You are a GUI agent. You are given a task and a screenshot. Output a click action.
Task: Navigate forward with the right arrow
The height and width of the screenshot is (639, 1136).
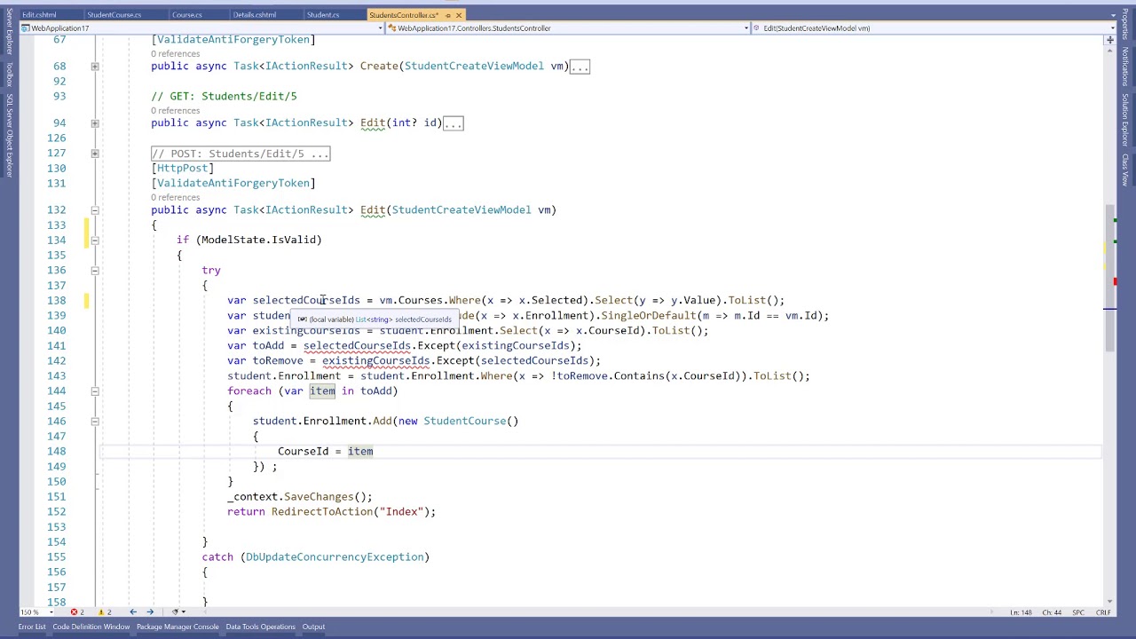tap(150, 611)
